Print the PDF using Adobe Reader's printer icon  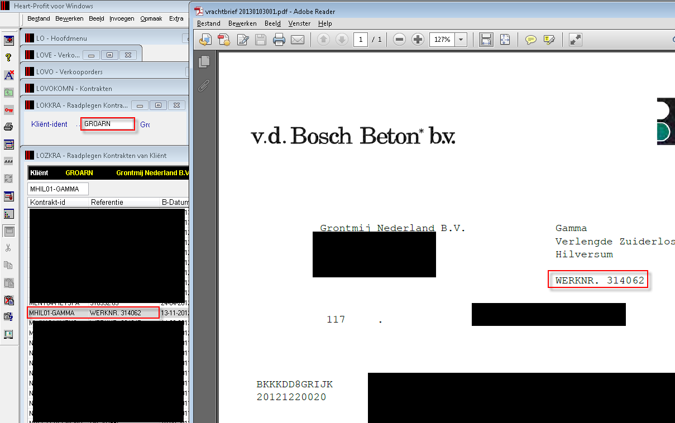279,40
